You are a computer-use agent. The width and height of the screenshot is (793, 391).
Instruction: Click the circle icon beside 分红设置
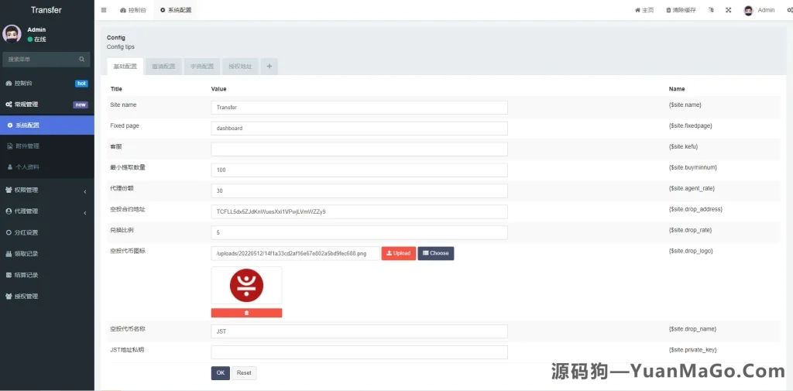click(x=9, y=233)
